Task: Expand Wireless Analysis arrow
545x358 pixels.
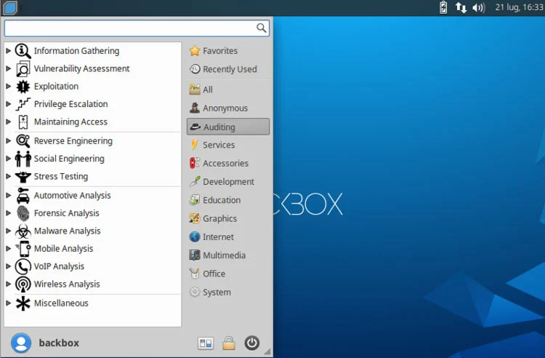Action: (x=8, y=285)
